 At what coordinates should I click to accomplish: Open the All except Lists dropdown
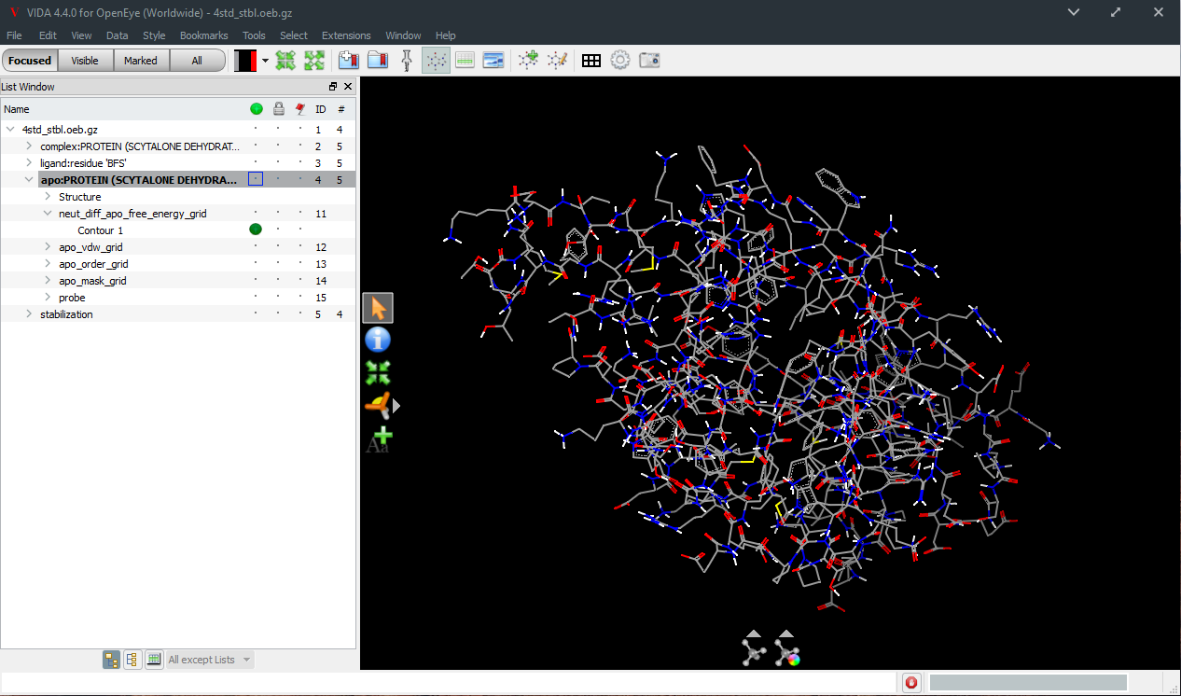tap(210, 660)
